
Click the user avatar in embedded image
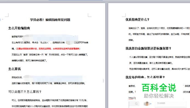147,104
